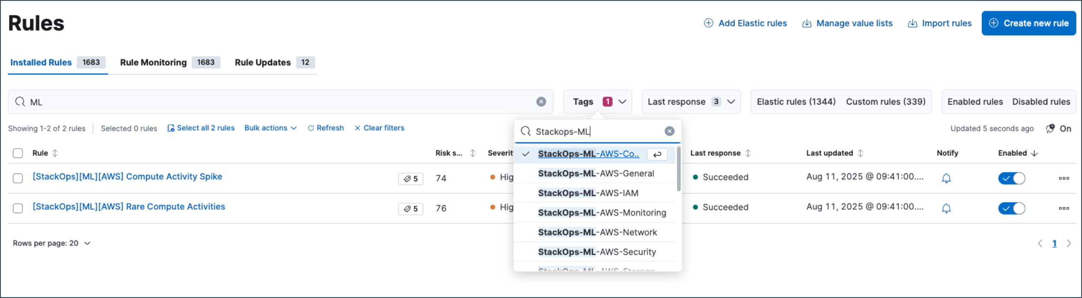Disable the Compute Activity Spike rule toggle
The width and height of the screenshot is (1082, 298).
[x=1011, y=178]
